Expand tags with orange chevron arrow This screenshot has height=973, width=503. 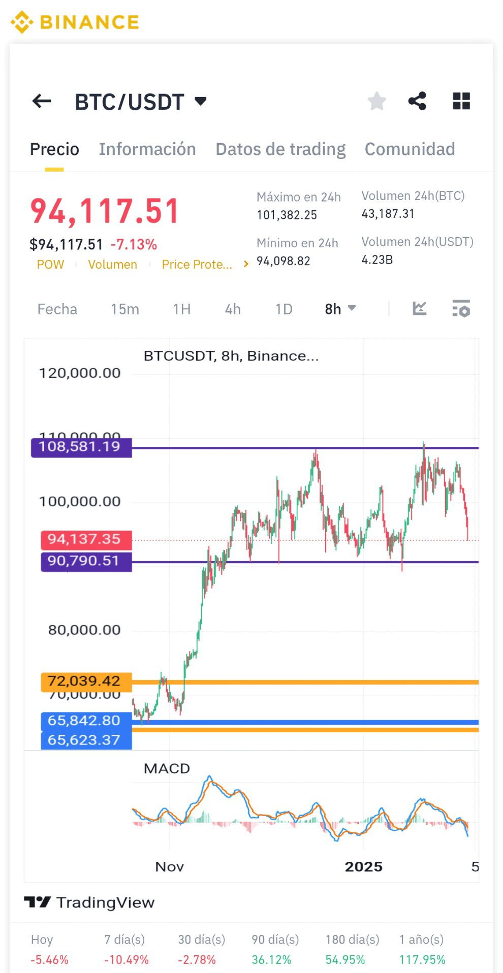[x=246, y=264]
